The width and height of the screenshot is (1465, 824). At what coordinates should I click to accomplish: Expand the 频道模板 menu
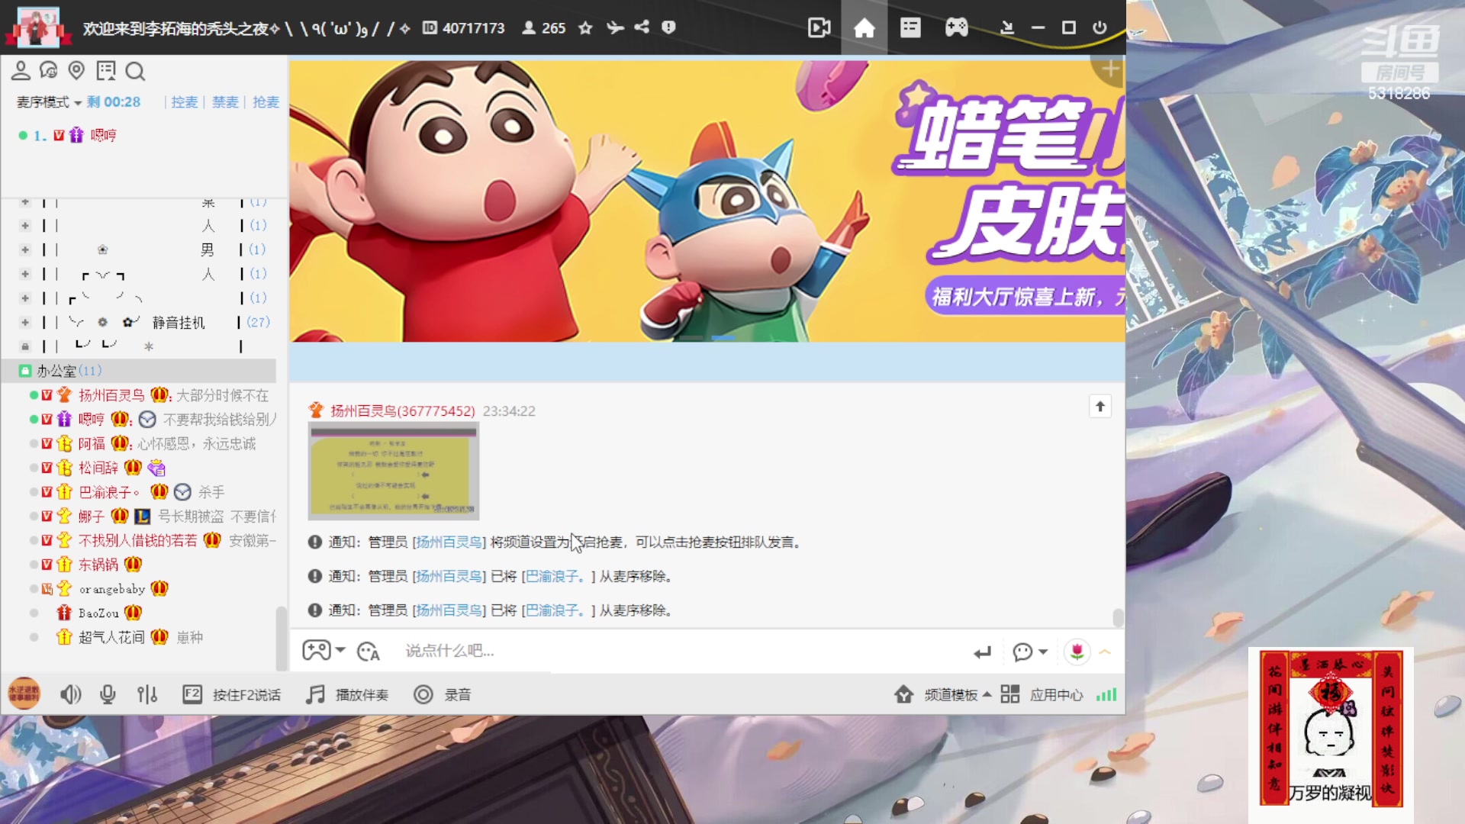958,694
